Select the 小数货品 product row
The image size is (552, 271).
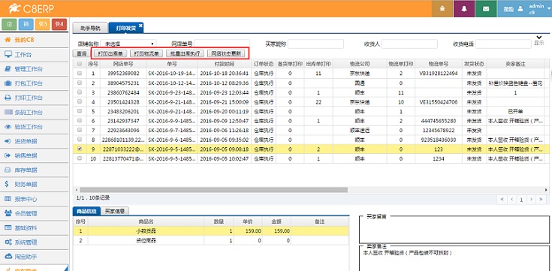pos(211,231)
